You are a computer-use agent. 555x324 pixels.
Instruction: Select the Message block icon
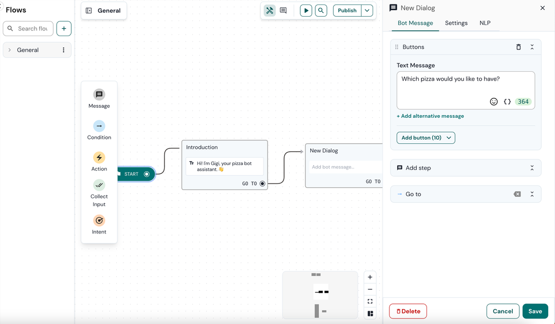click(99, 94)
